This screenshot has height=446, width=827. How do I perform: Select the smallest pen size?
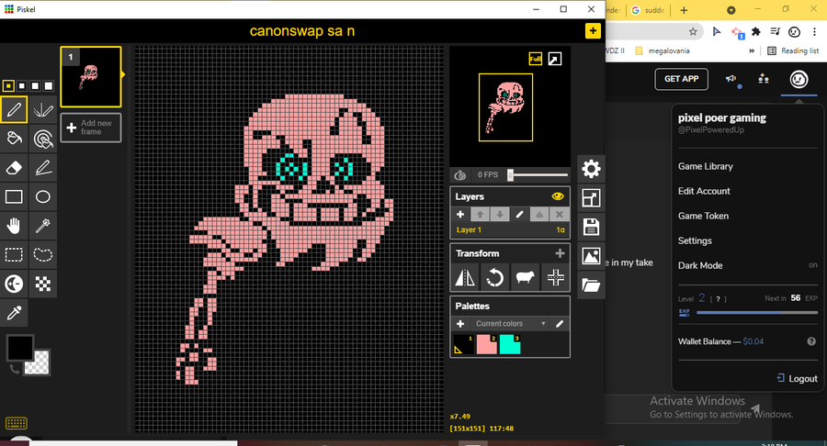coord(8,86)
